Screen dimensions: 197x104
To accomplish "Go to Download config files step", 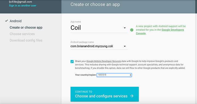I will (x=26, y=40).
